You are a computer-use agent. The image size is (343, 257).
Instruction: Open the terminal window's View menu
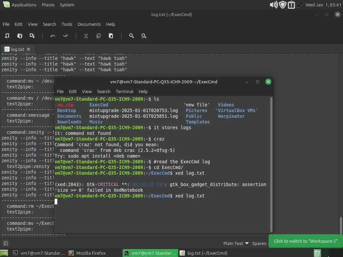(87, 92)
